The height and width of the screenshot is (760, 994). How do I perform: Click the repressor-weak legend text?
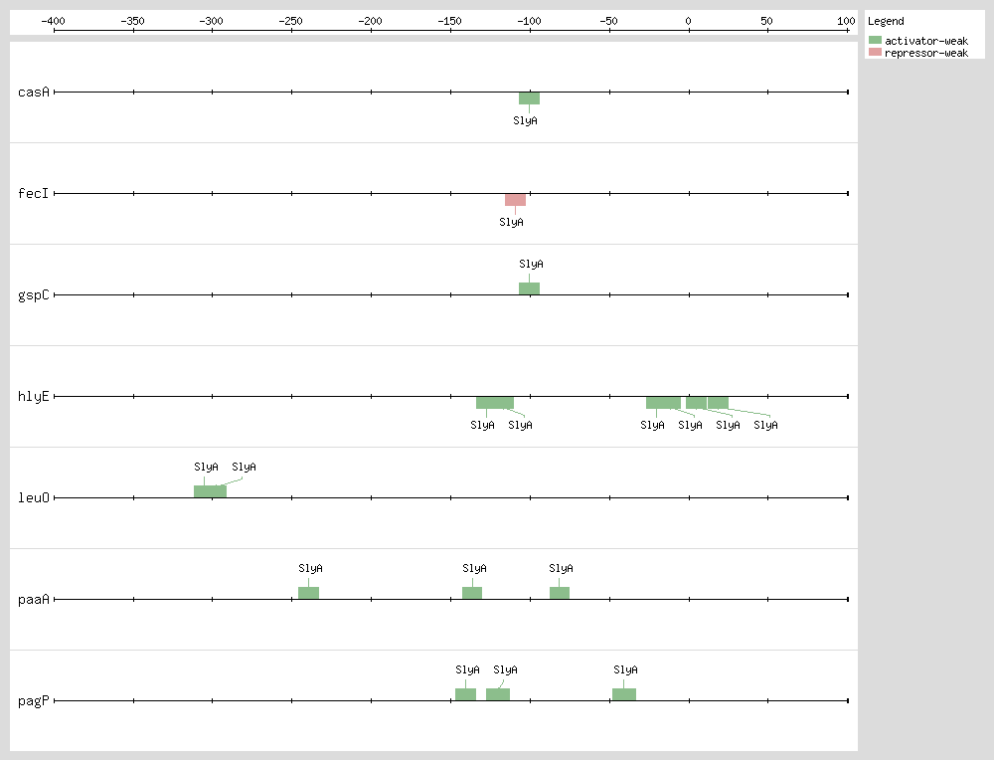pyautogui.click(x=926, y=53)
